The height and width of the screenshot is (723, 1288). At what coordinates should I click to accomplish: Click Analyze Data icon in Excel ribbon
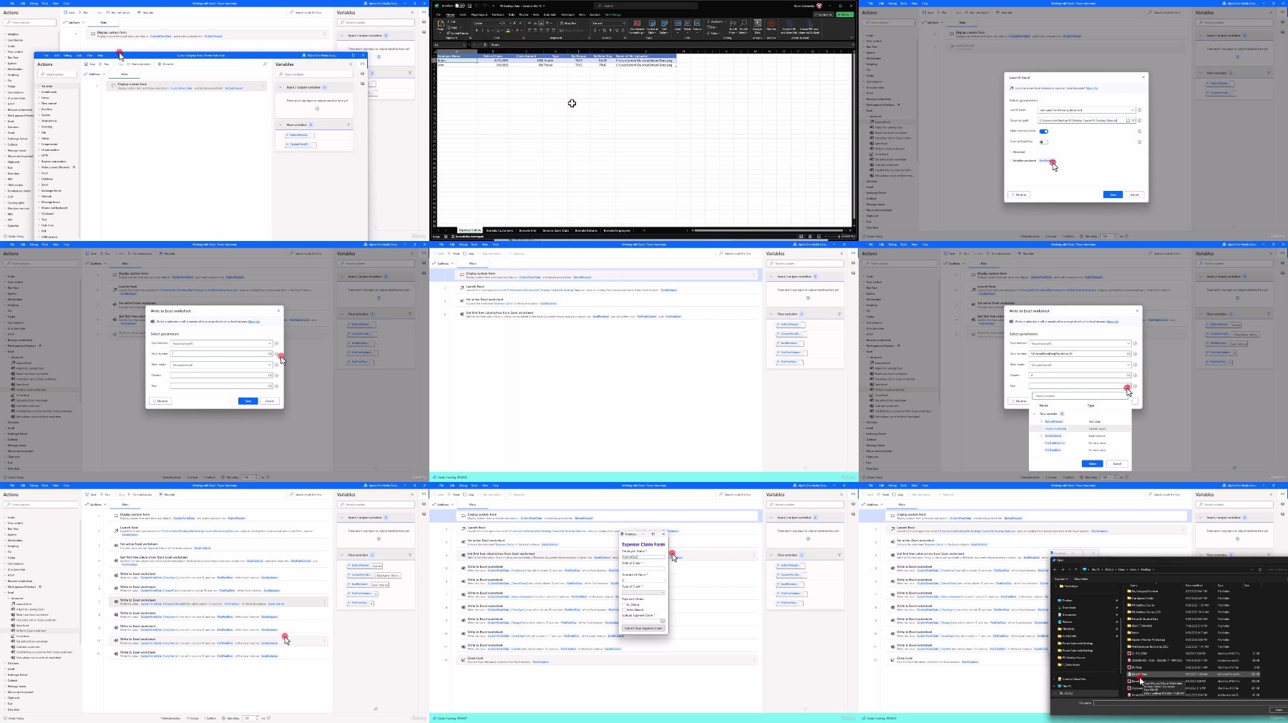(x=758, y=26)
